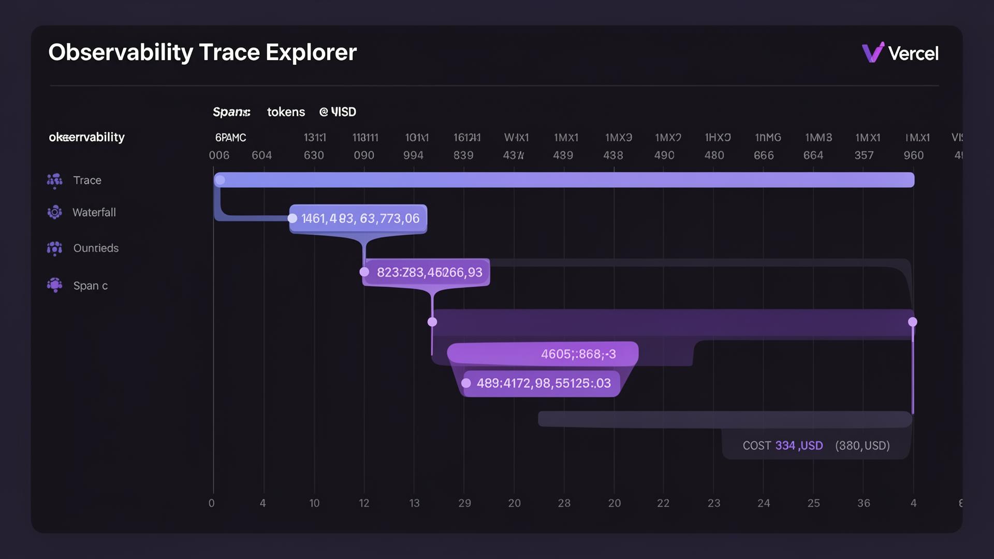Image resolution: width=994 pixels, height=559 pixels.
Task: Click the Observability Trace Explorer title
Action: 202,52
